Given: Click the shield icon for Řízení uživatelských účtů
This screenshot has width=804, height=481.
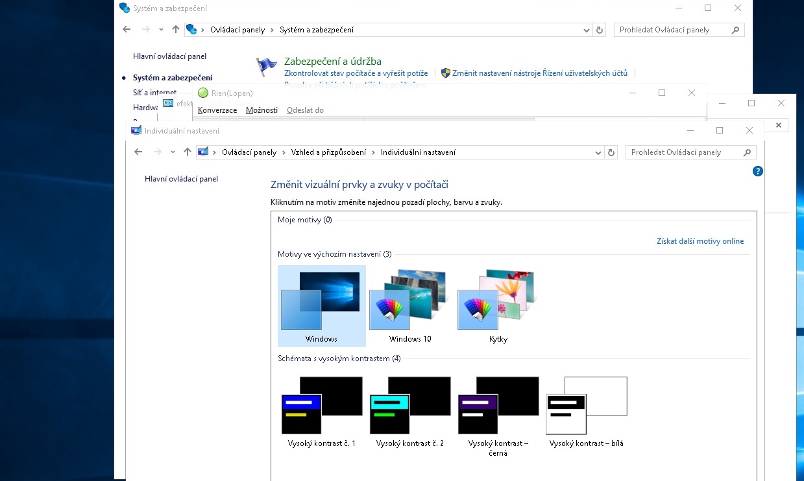Looking at the screenshot, I should tap(446, 73).
